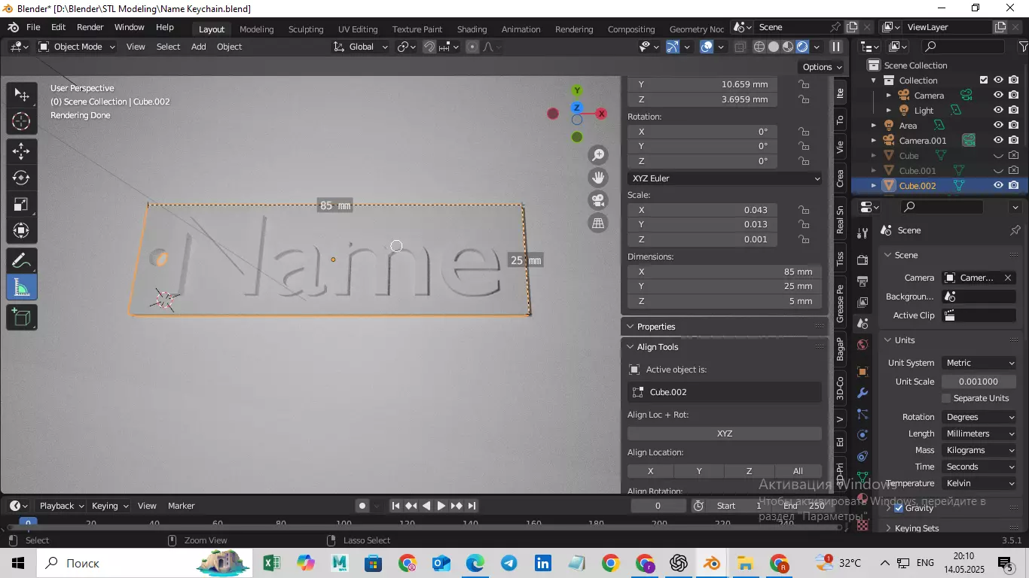This screenshot has width=1029, height=578.
Task: Toggle the snapping magnet button
Action: point(429,47)
